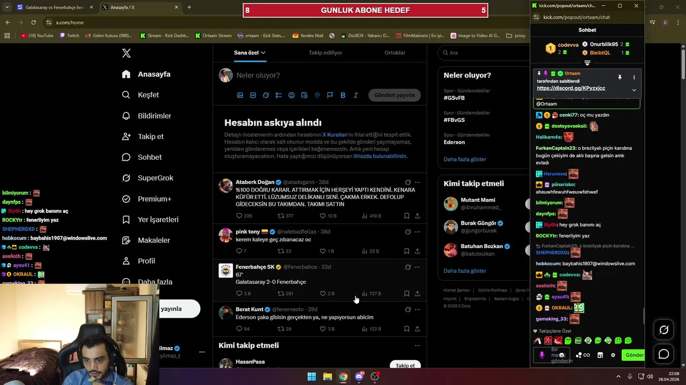Open Profil in the sidebar
This screenshot has height=385, width=686.
pyautogui.click(x=138, y=261)
